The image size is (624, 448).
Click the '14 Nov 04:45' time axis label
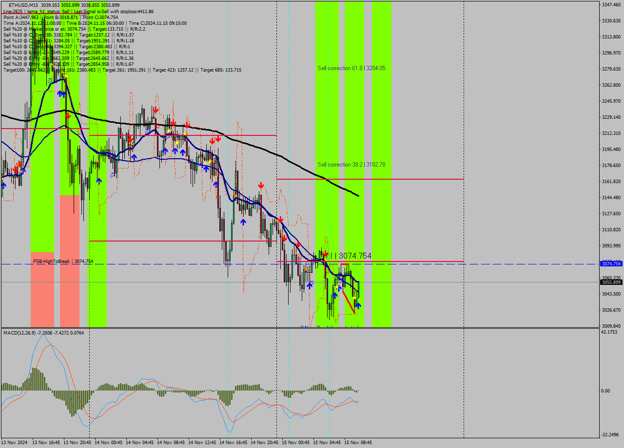point(140,443)
